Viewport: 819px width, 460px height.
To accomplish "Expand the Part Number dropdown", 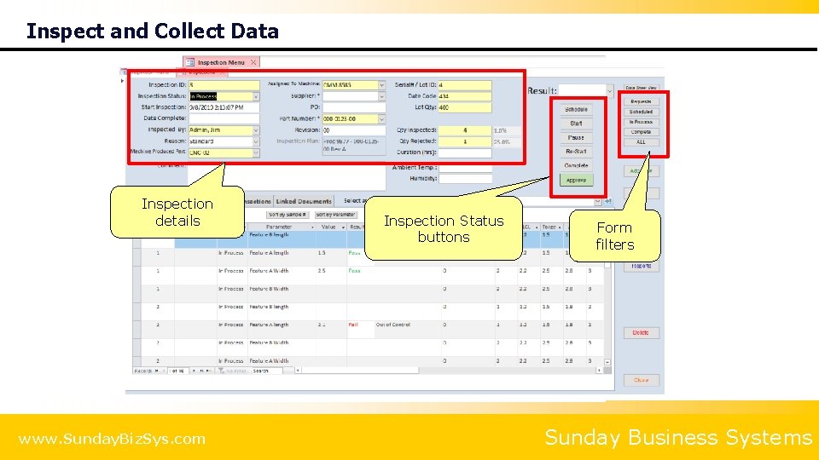I will pyautogui.click(x=382, y=119).
